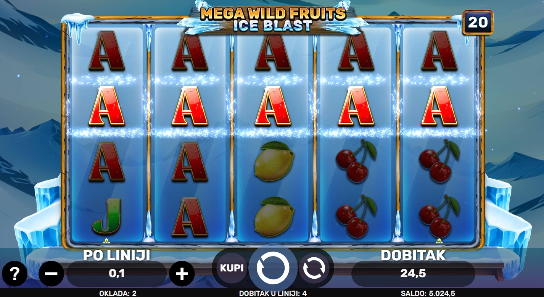The width and height of the screenshot is (544, 297).
Task: Click the DOBITAK U LINIJI text
Action: [273, 293]
